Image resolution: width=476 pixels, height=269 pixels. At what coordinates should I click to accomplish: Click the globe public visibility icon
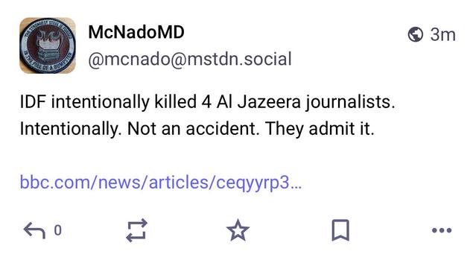(415, 34)
